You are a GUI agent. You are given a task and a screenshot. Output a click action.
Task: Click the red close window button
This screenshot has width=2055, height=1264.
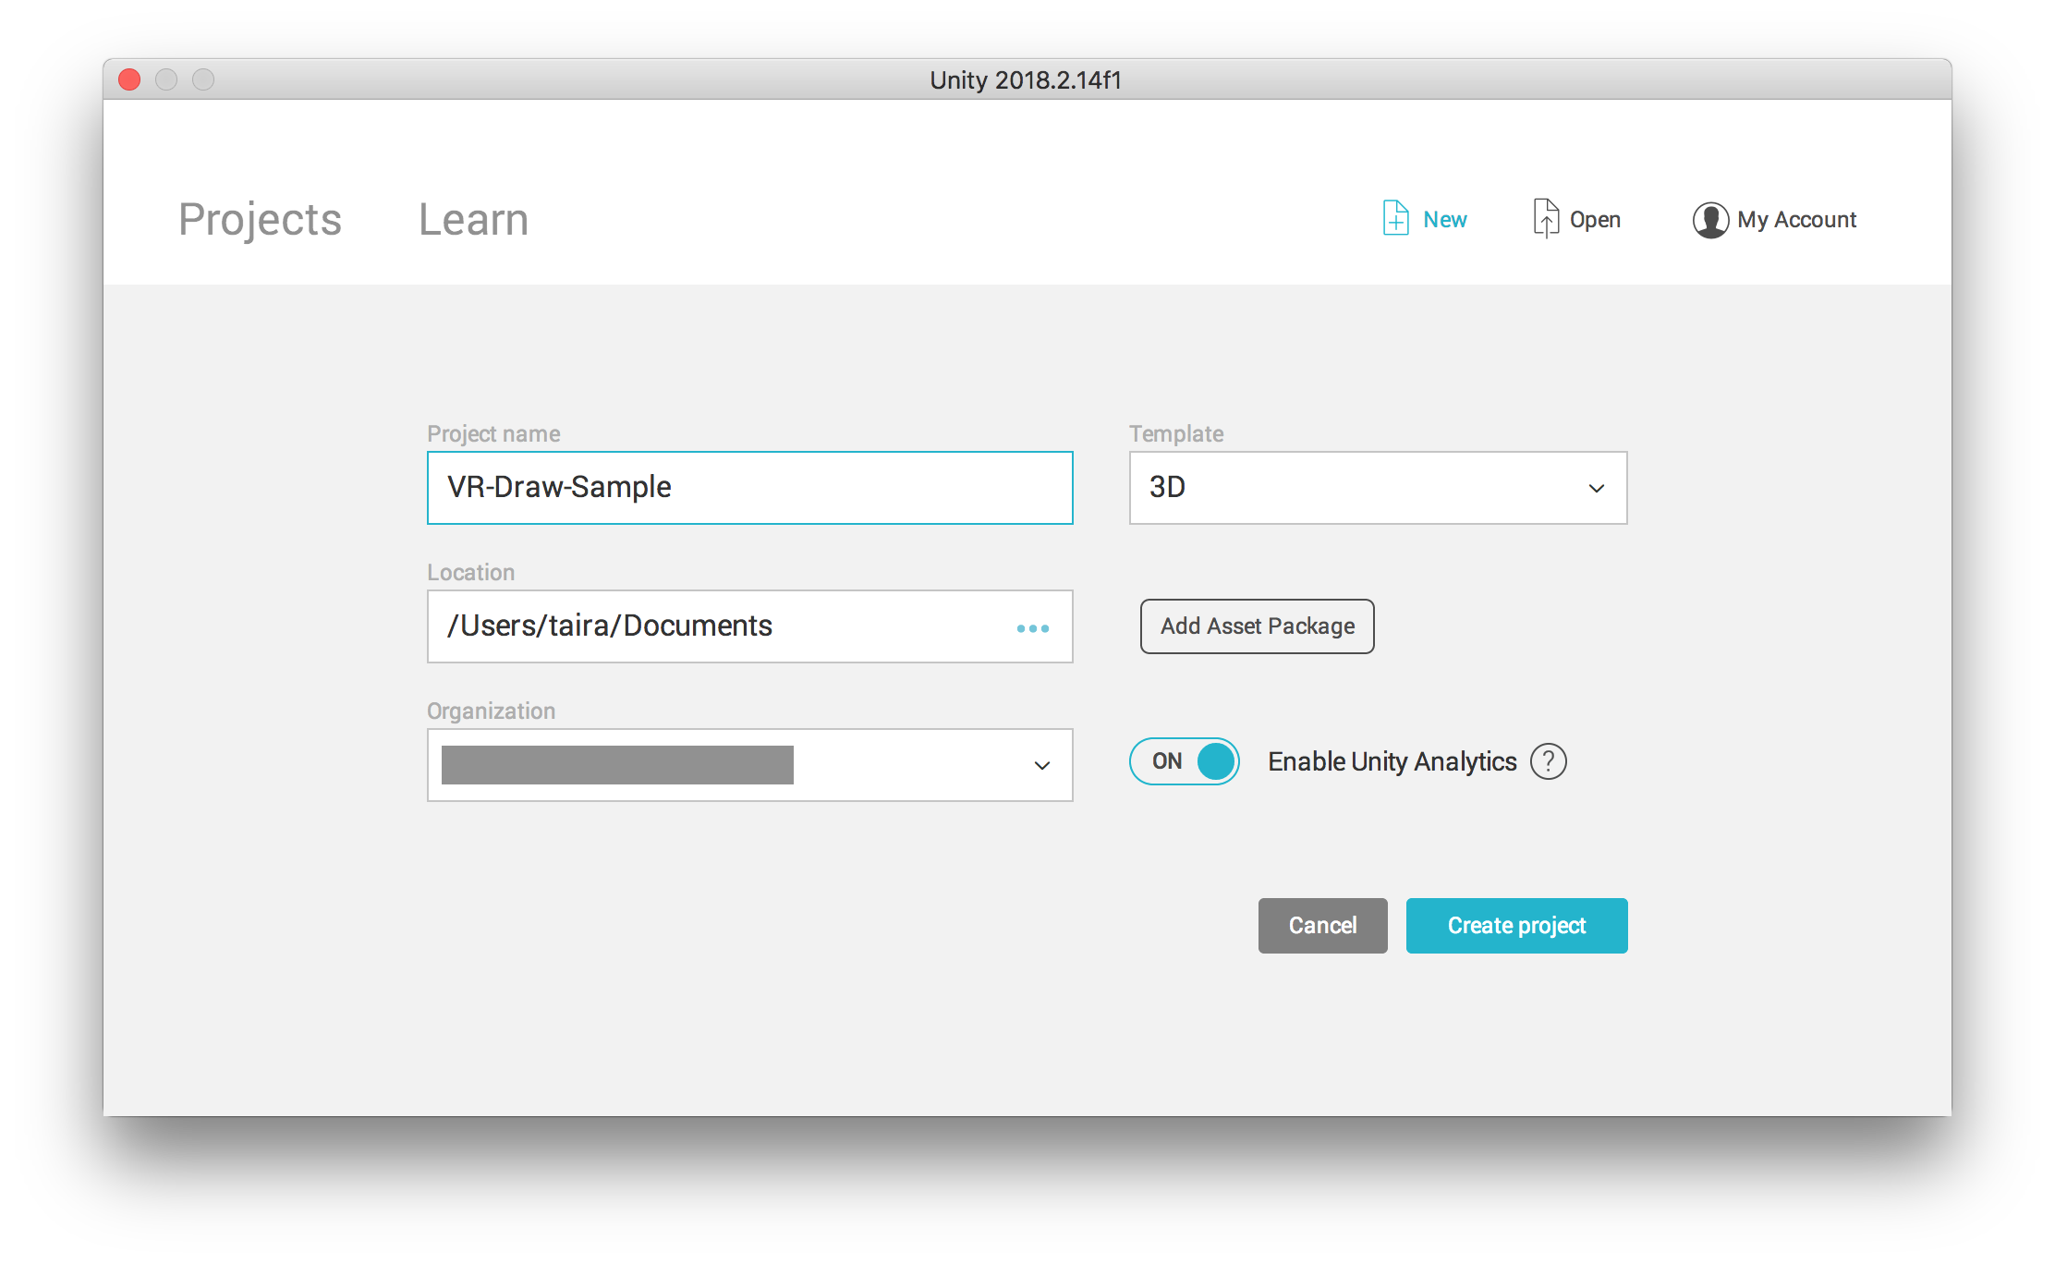click(x=130, y=80)
